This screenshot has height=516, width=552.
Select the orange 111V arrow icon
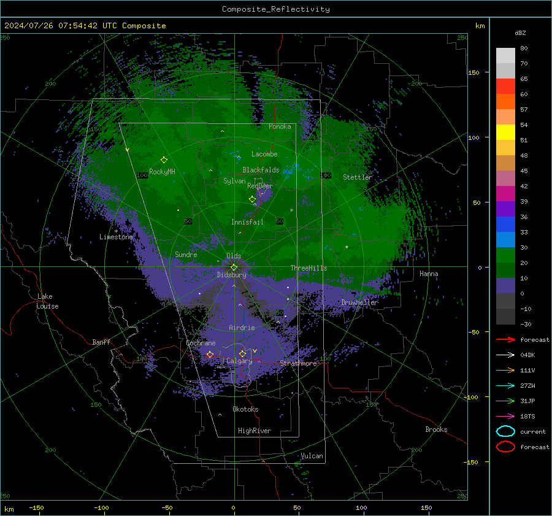505,370
